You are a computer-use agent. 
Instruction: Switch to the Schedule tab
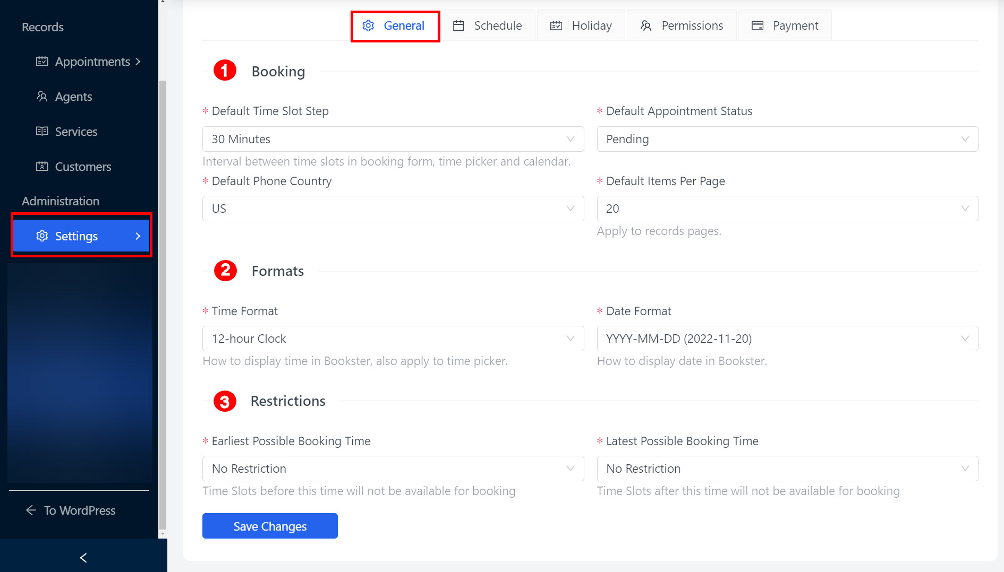(488, 25)
